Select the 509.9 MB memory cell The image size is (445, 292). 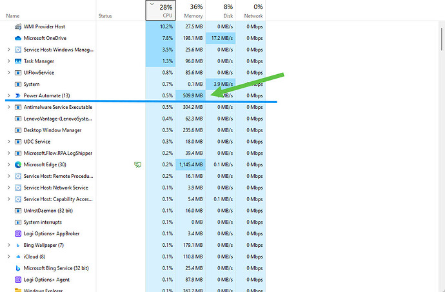pyautogui.click(x=190, y=95)
